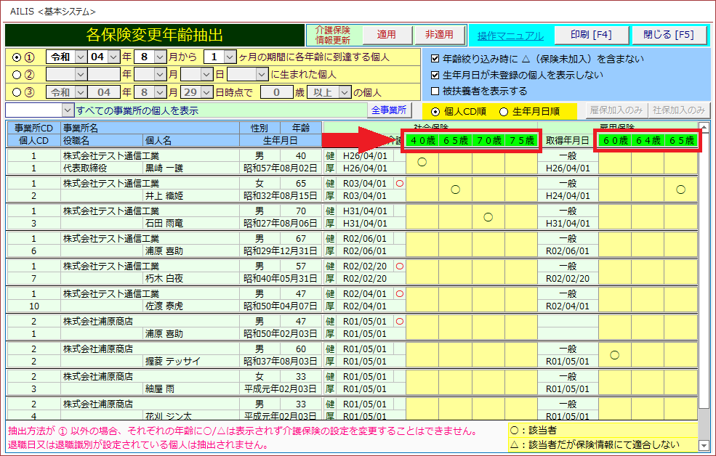Choose the 生年月日順 sort option
Image resolution: width=716 pixels, height=456 pixels.
click(x=503, y=111)
